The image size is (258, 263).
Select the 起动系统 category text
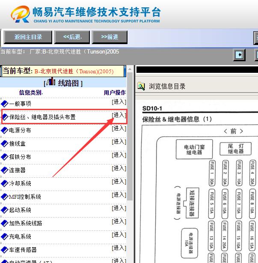20,210
